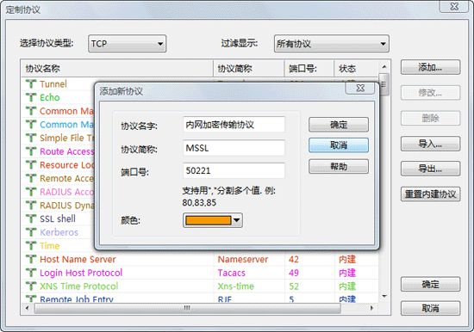
Task: Click the 协议简称 MSSL input field
Action: (234, 148)
